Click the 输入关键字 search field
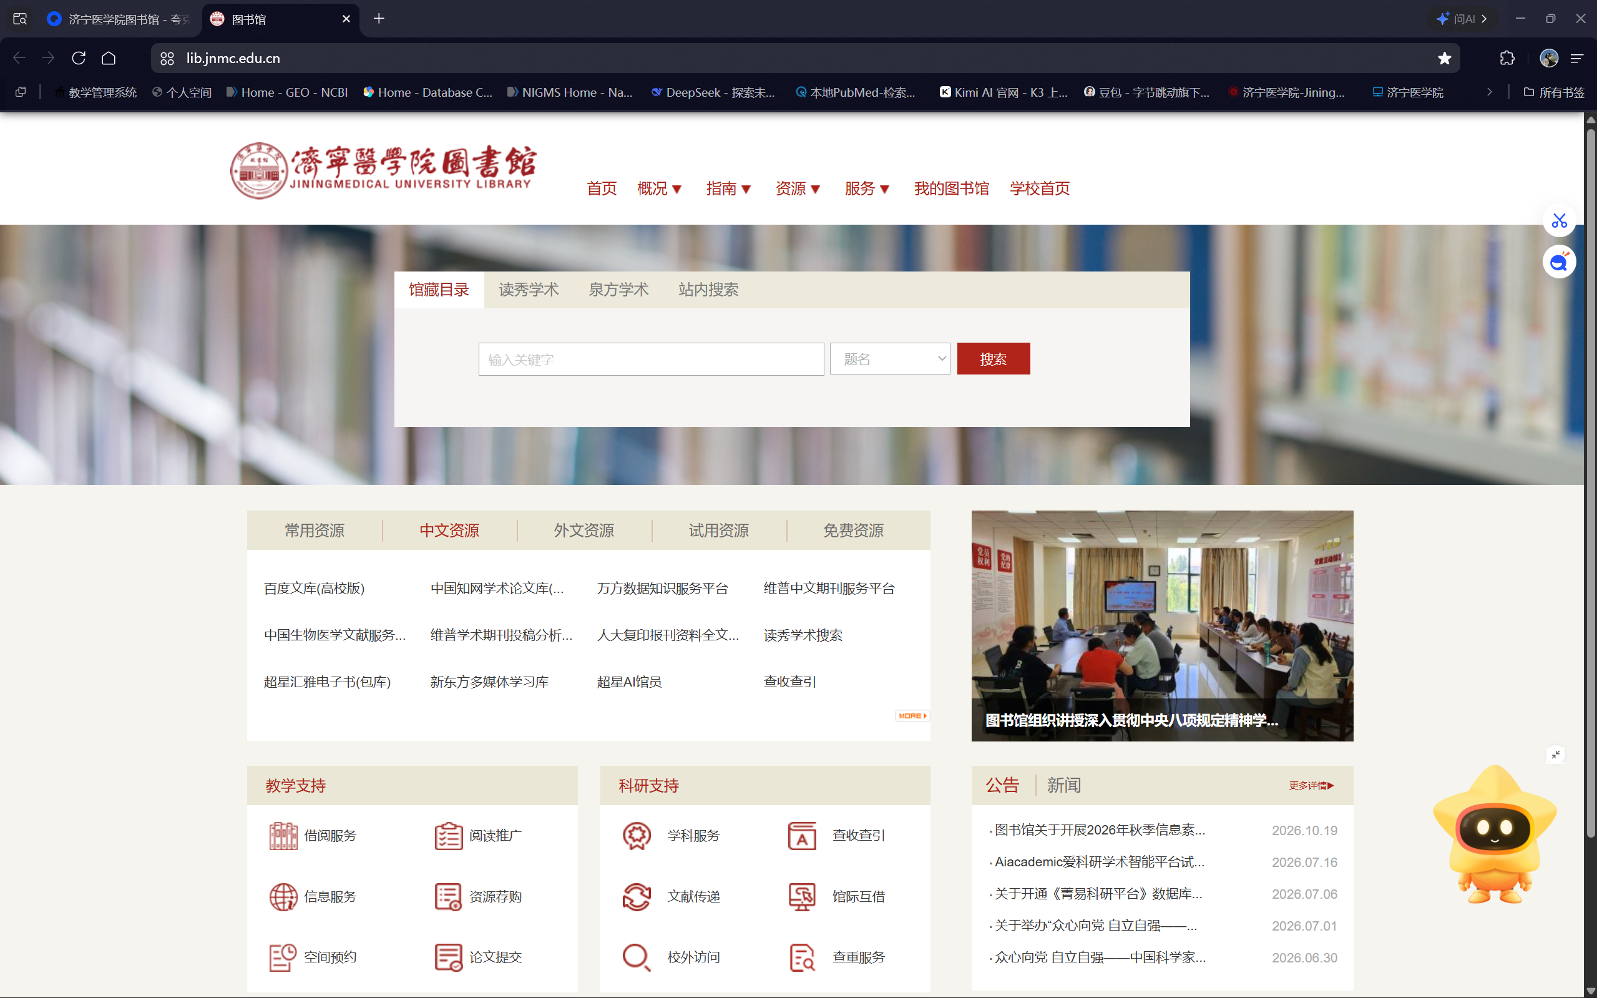The height and width of the screenshot is (998, 1597). tap(651, 359)
